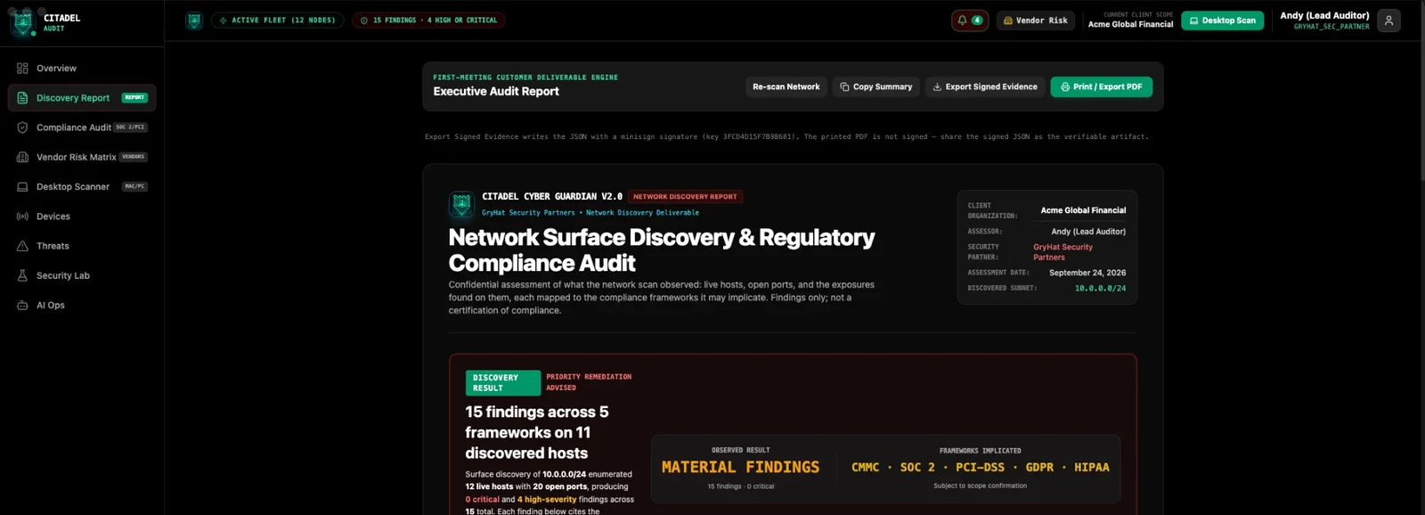Click the Executive Audit Report heading
Image resolution: width=1425 pixels, height=515 pixels.
(496, 92)
